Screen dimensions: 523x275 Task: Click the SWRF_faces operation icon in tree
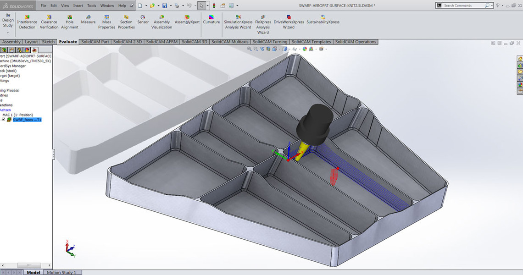(x=9, y=120)
